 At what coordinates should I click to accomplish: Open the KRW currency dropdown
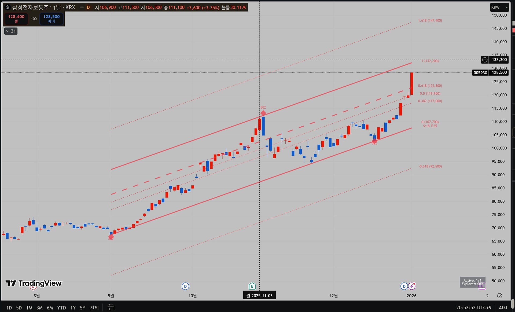(499, 7)
